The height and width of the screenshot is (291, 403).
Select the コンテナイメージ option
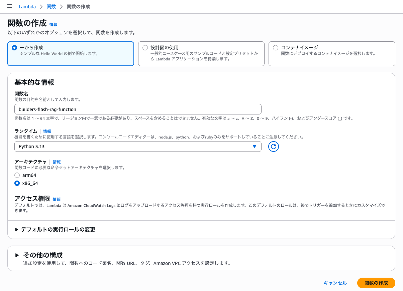275,47
